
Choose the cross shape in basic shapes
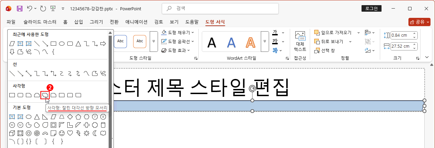[87, 125]
